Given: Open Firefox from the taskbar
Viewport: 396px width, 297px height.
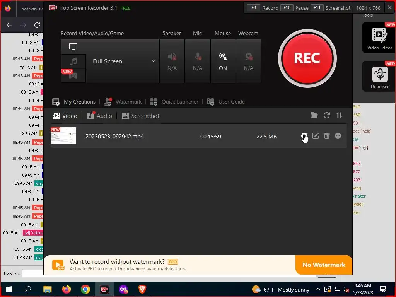Looking at the screenshot, I should [67, 289].
